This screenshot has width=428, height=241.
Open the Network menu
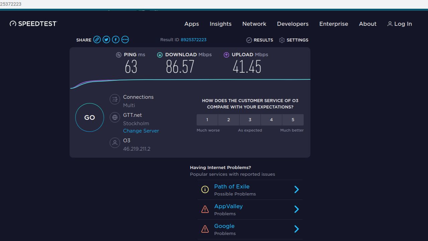tap(254, 24)
